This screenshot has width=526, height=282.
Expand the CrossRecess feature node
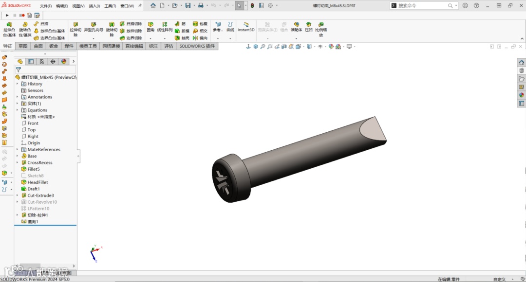click(x=17, y=162)
